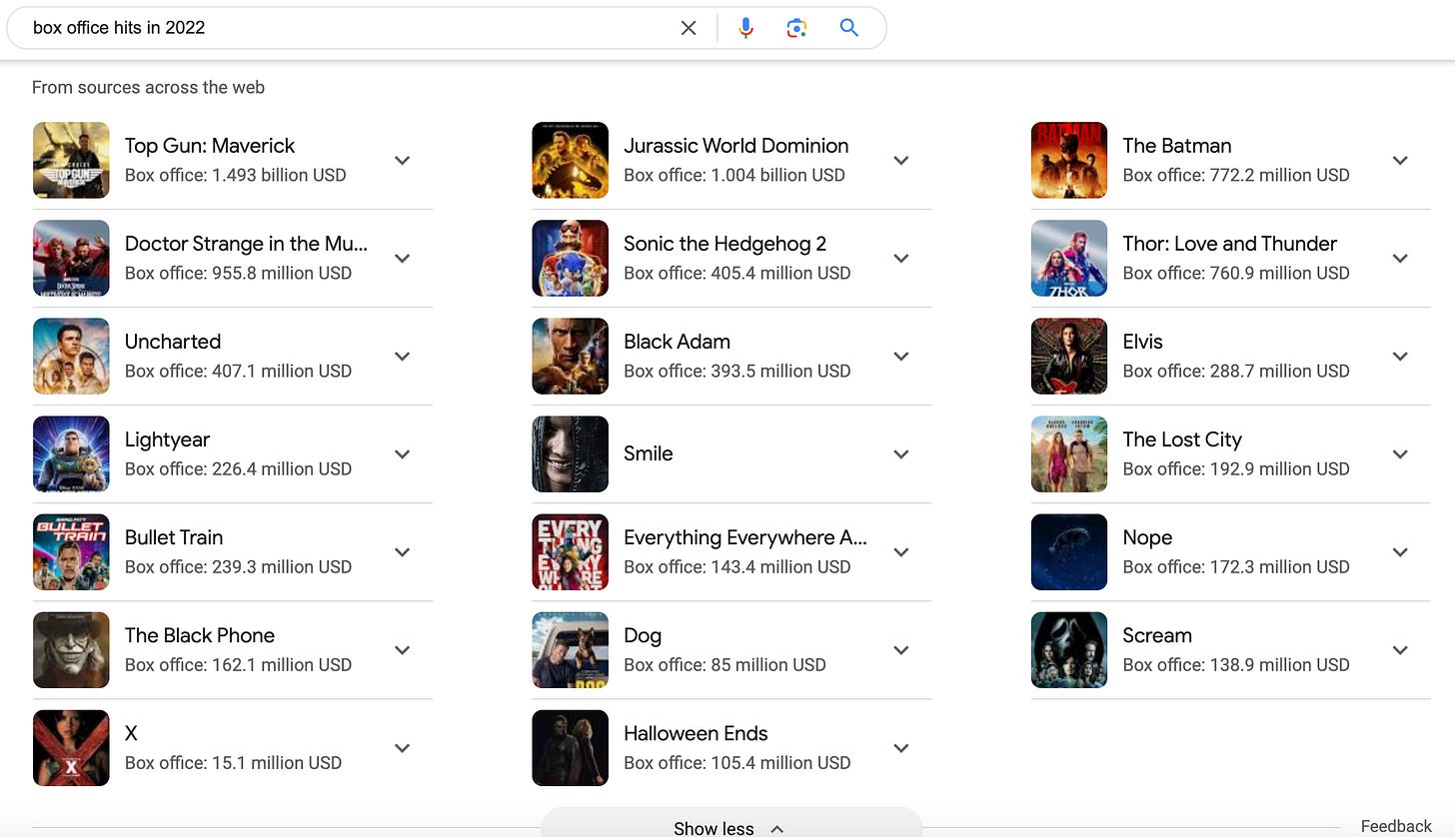Expand the Dog entry chevron

coord(901,649)
